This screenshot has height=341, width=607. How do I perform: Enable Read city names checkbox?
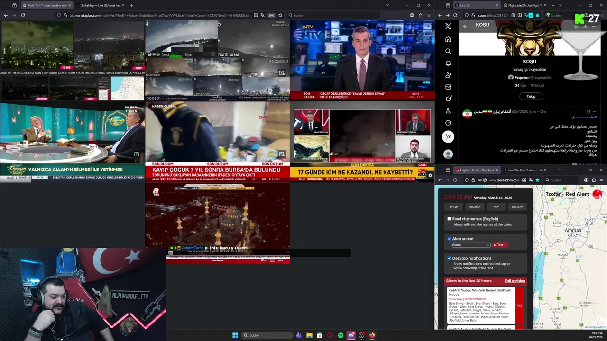click(x=449, y=219)
